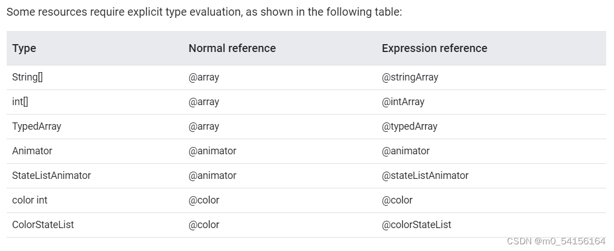Viewport: 614px width, 251px height.
Task: Click the @stateListAnimator expression reference
Action: point(425,176)
